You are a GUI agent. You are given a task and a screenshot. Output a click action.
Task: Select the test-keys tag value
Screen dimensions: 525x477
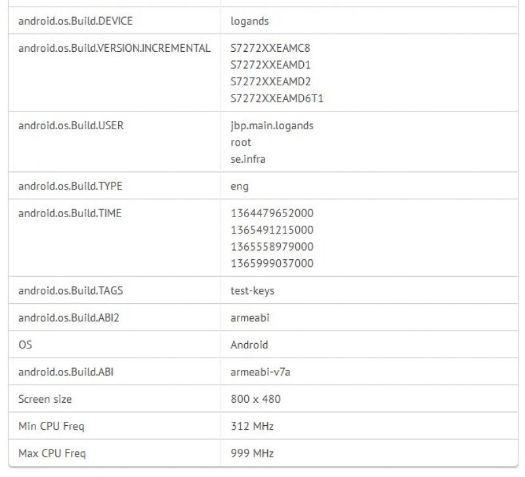point(252,291)
